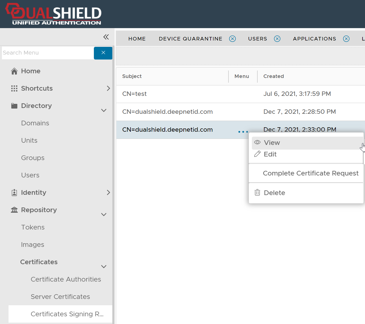
Task: Sort by the Subject column header
Action: (x=132, y=76)
